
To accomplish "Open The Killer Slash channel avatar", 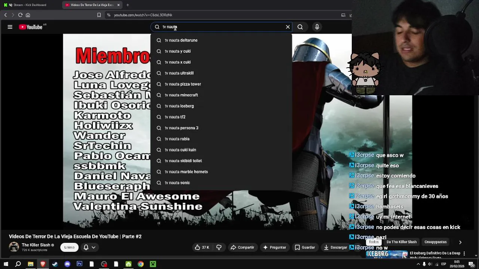I will coord(14,247).
